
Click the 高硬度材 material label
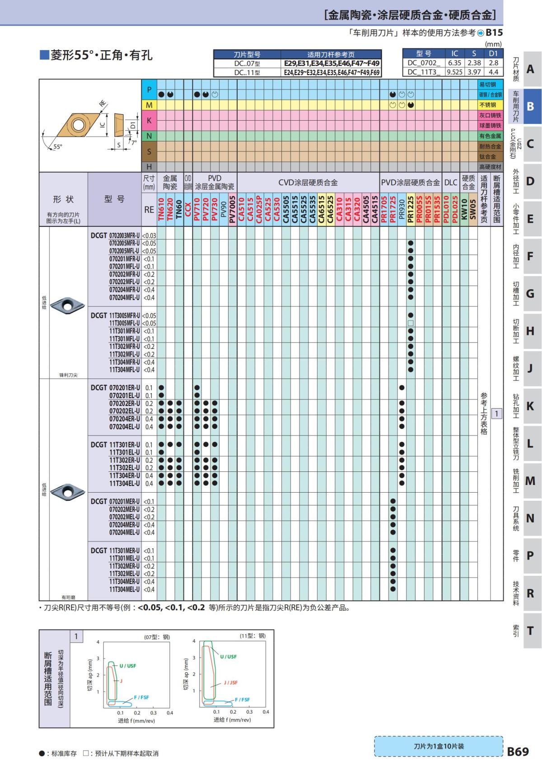pyautogui.click(x=490, y=167)
